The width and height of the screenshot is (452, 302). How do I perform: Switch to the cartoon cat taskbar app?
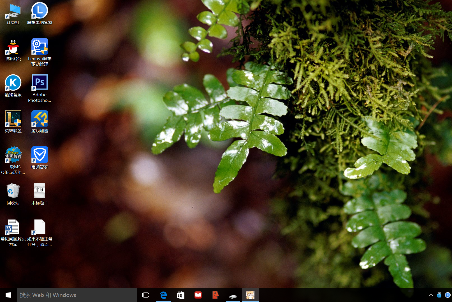pos(250,295)
